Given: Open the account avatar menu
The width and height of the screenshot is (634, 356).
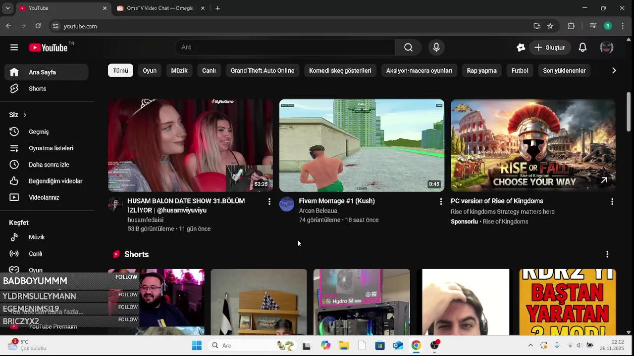Looking at the screenshot, I should tap(607, 47).
